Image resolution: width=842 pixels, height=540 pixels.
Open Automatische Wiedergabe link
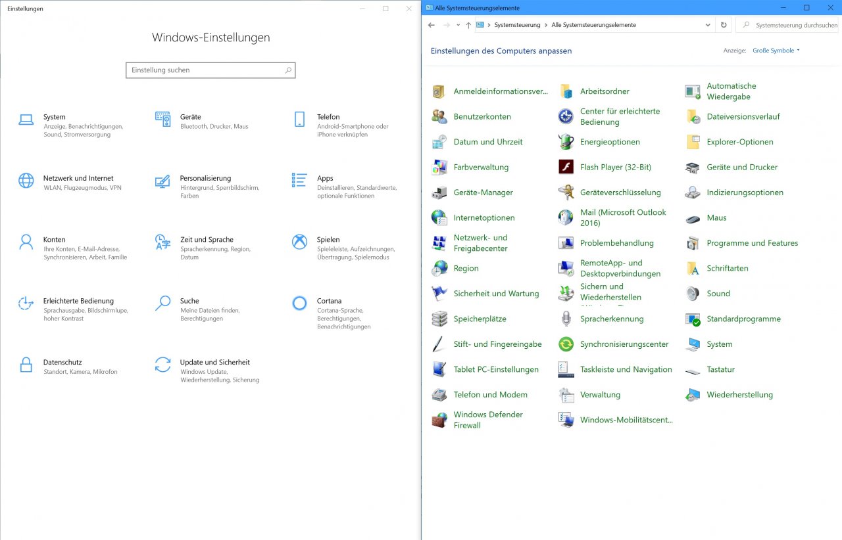pos(731,91)
